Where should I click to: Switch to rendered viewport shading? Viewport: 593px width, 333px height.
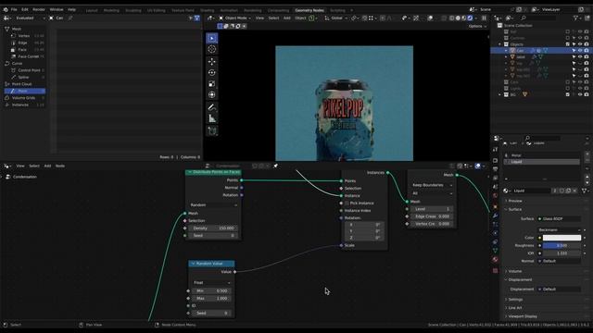coord(470,18)
